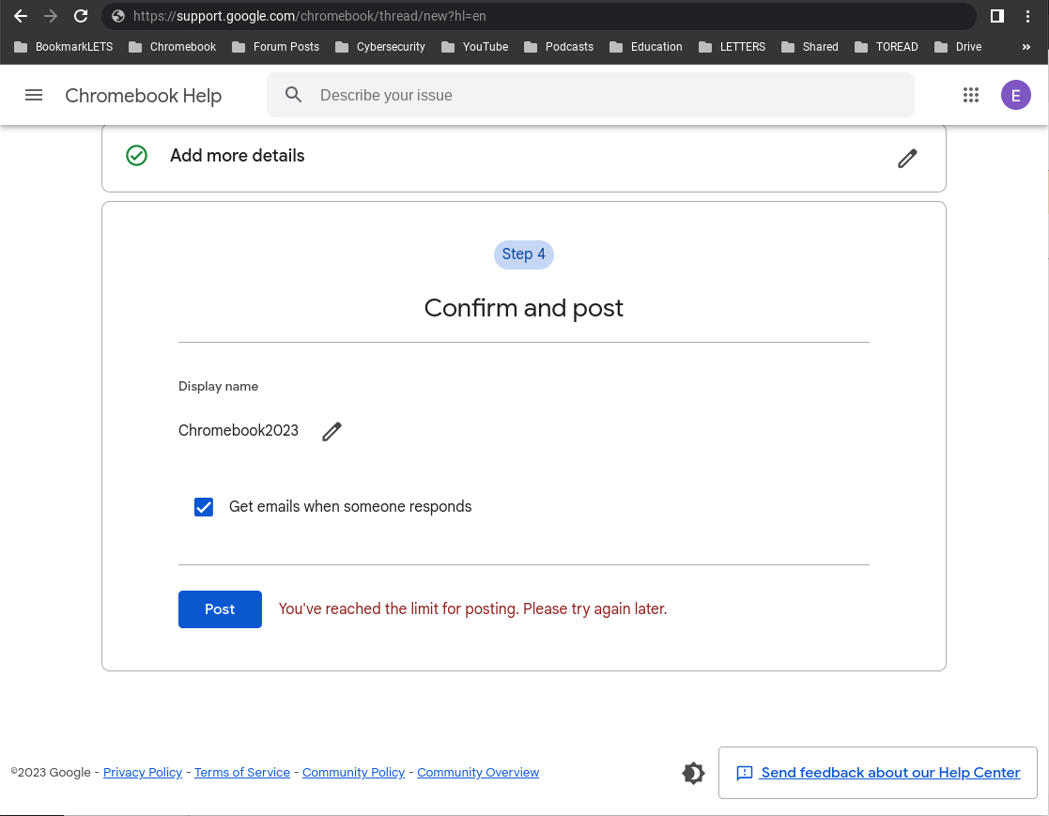The height and width of the screenshot is (816, 1049).
Task: Click the blue Post button
Action: tap(220, 609)
